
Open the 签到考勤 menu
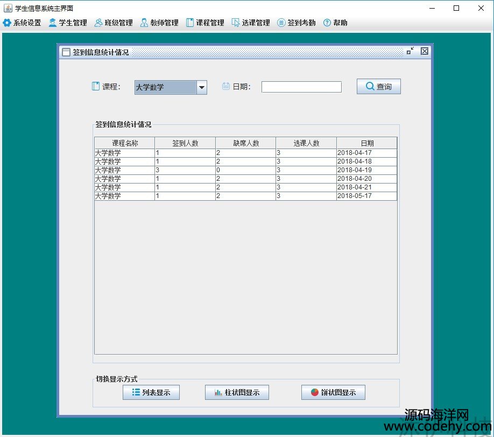coord(297,23)
